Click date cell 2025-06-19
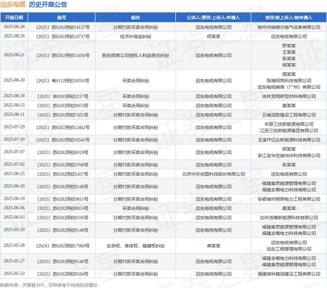The image size is (327, 288). coord(14,198)
